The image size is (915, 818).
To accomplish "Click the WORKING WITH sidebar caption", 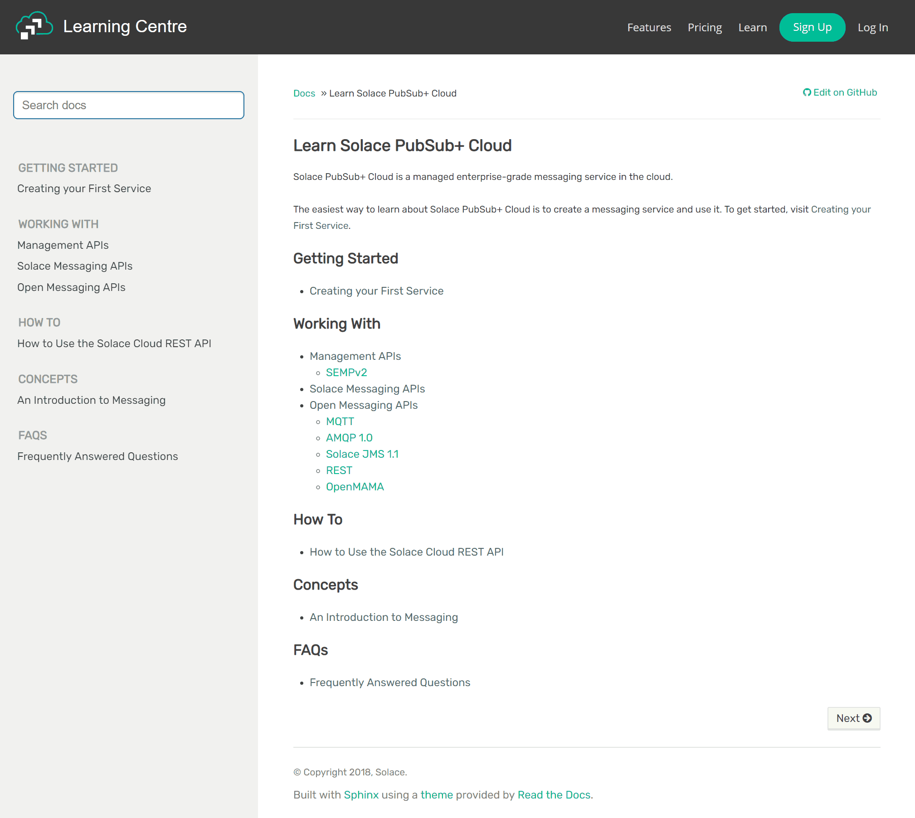I will coord(58,224).
